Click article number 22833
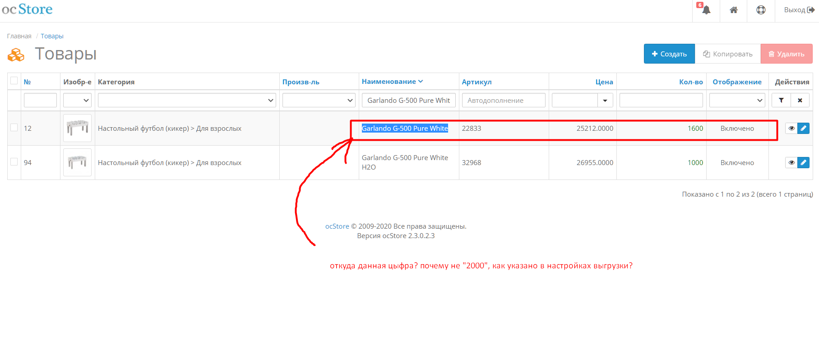 tap(472, 129)
